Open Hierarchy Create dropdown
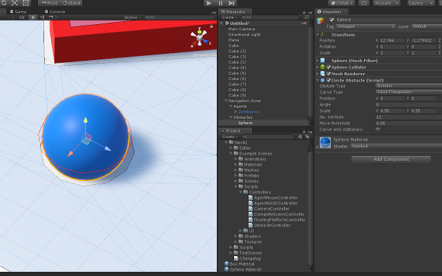The height and width of the screenshot is (276, 442). pos(229,17)
